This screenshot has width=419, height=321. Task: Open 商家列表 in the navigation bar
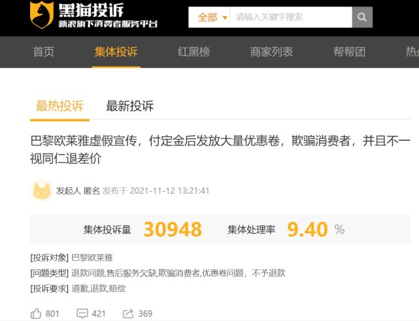tap(271, 52)
